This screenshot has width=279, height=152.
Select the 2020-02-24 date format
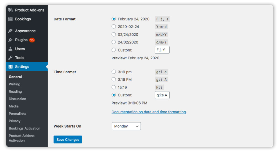(x=113, y=27)
